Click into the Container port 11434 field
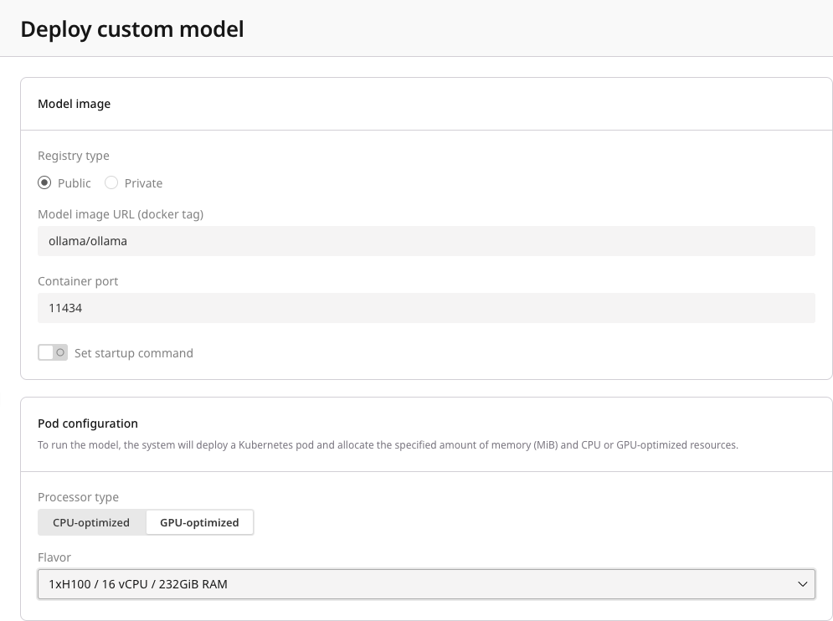This screenshot has width=833, height=621. [x=426, y=308]
